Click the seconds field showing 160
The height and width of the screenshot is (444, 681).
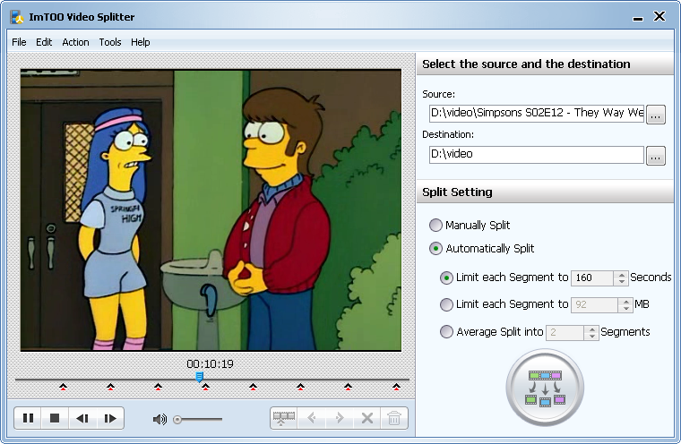592,277
